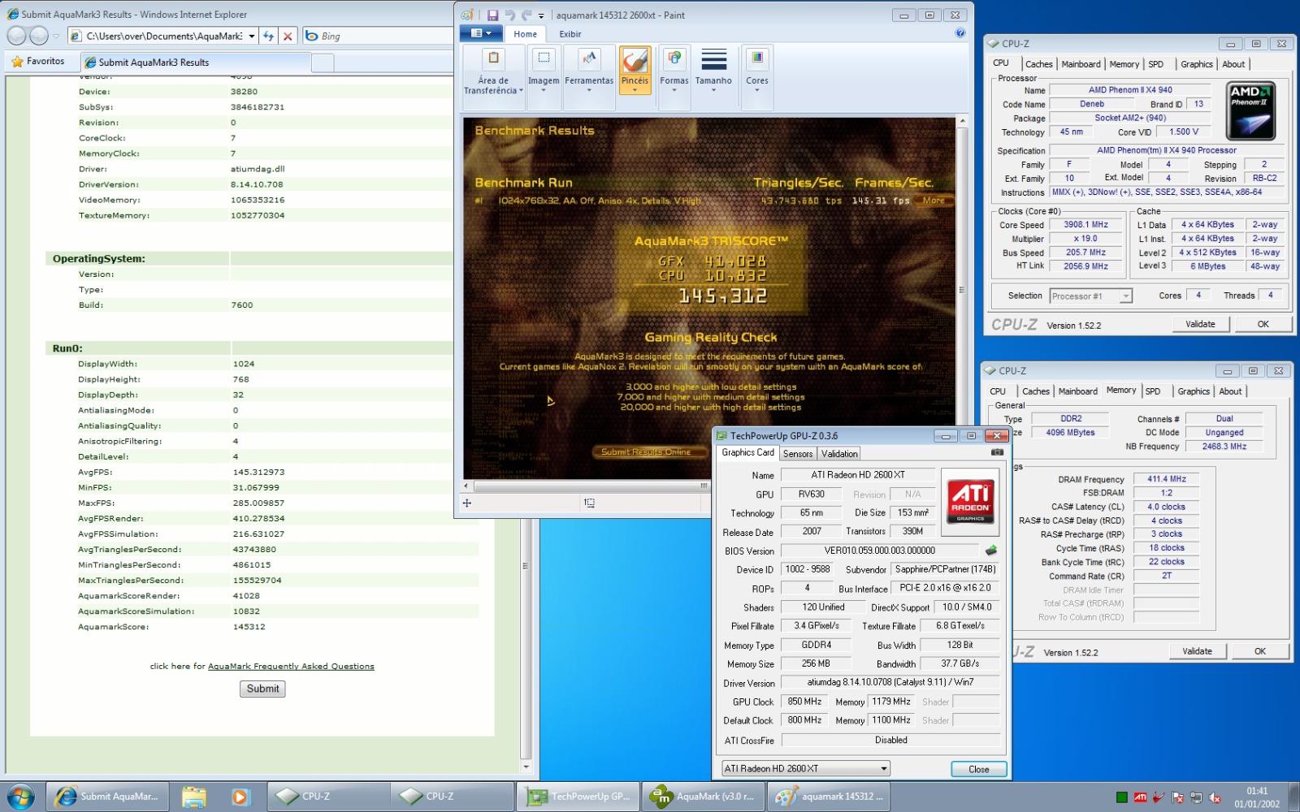The image size is (1300, 812).
Task: Open the Paint help icon
Action: click(x=960, y=33)
